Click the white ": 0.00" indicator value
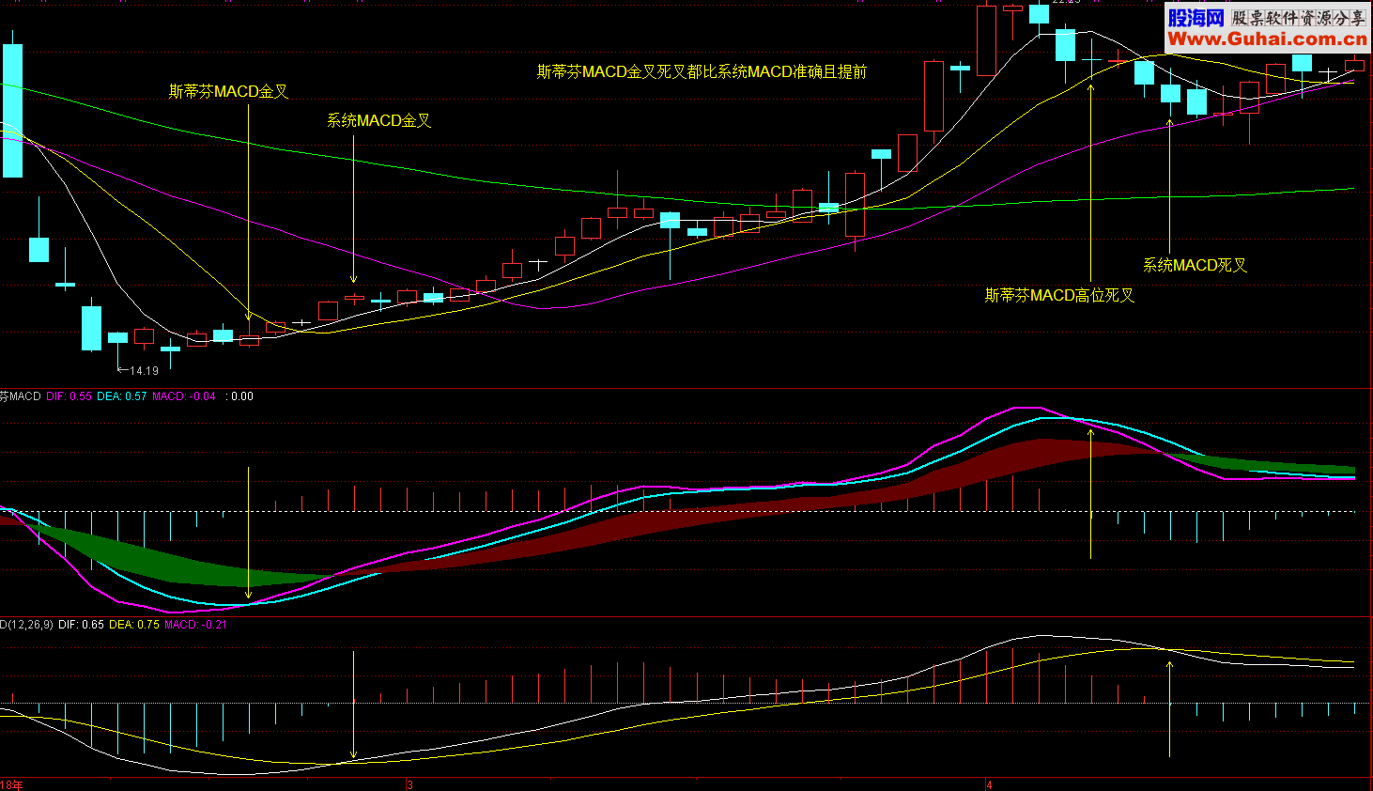This screenshot has width=1373, height=791. click(239, 396)
